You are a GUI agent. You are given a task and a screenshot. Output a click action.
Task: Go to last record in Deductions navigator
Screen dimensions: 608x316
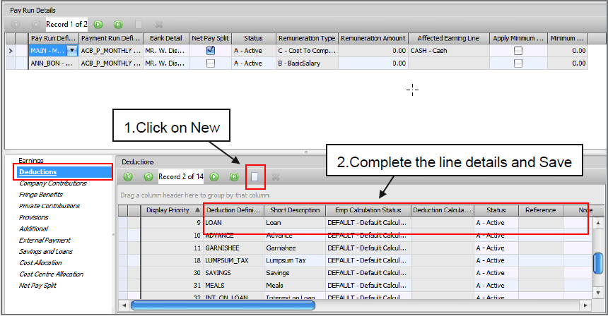point(234,177)
